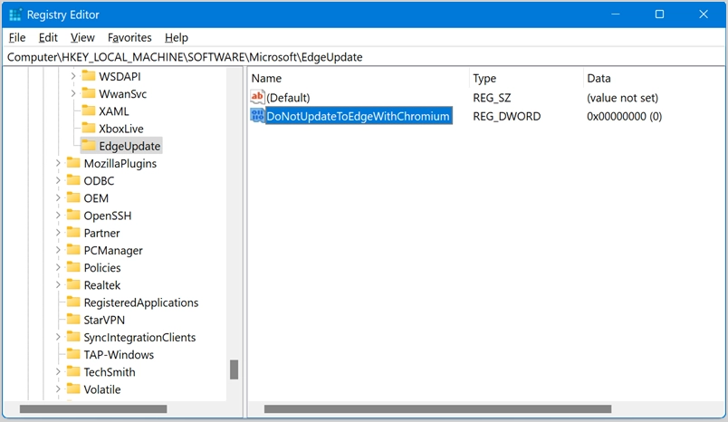The image size is (728, 422).
Task: Expand the ODBC key
Action: coord(58,180)
